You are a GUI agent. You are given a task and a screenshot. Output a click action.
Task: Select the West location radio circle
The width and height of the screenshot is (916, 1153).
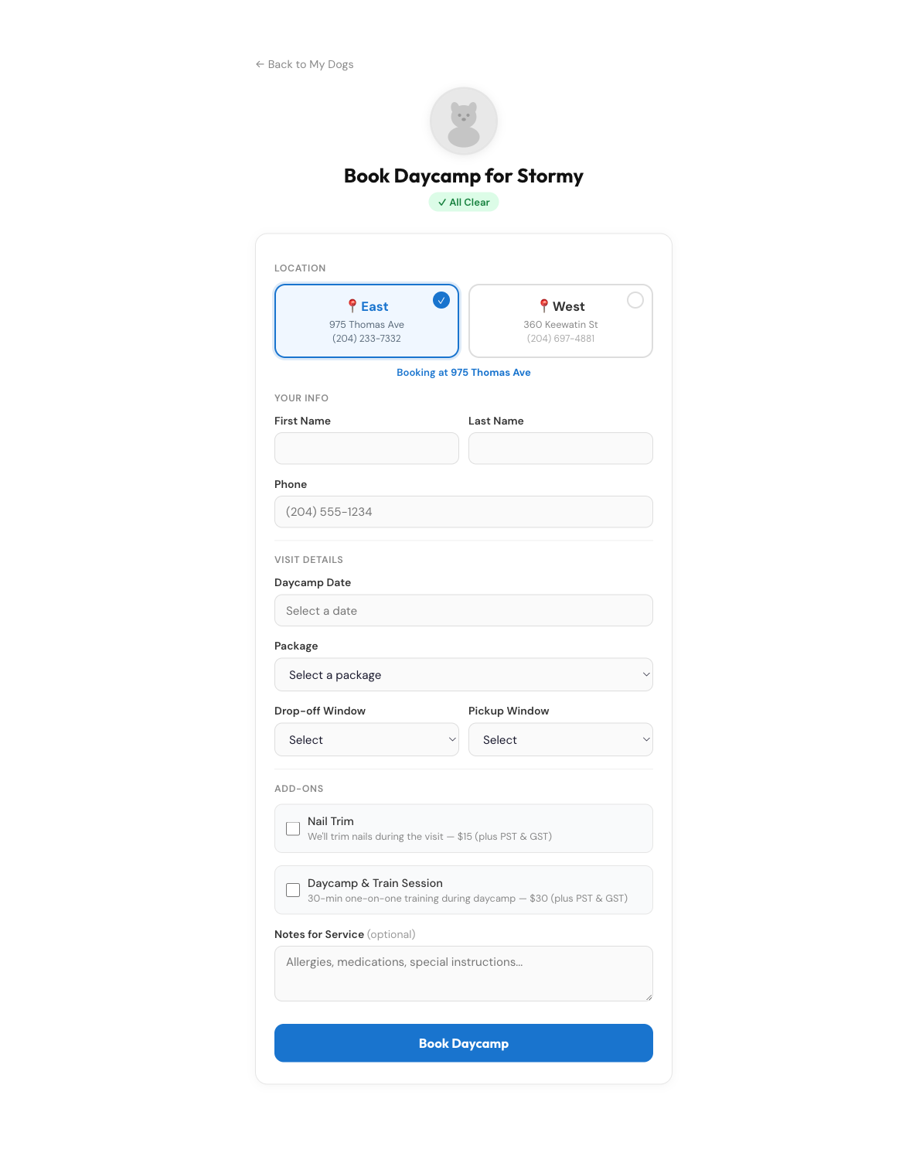[635, 300]
